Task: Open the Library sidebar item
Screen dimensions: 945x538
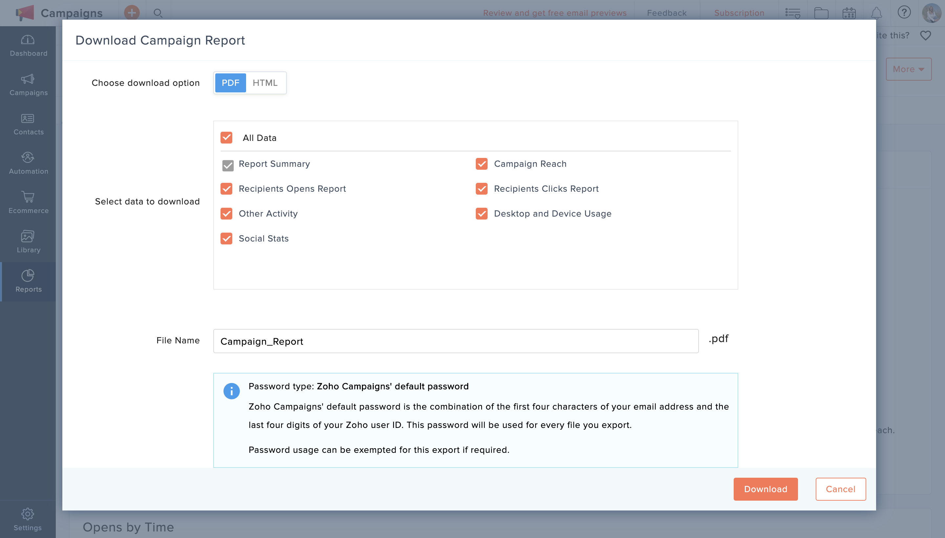Action: [28, 242]
